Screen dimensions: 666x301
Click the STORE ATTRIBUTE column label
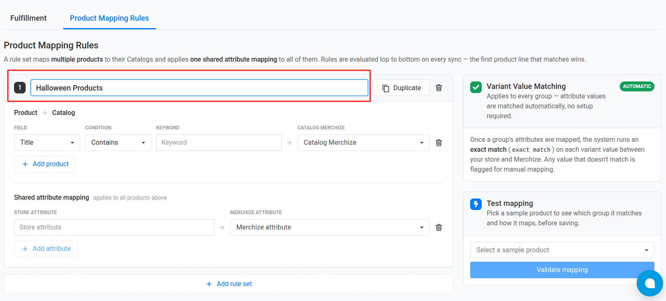pos(36,213)
